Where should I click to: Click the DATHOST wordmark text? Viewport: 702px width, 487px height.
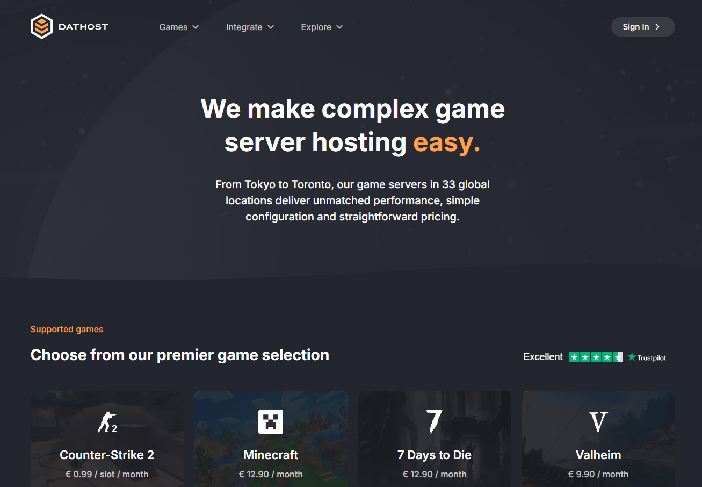(x=83, y=27)
